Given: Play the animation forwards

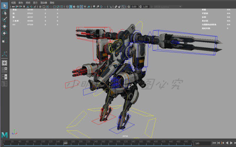Looking at the screenshot, I should click(232, 143).
